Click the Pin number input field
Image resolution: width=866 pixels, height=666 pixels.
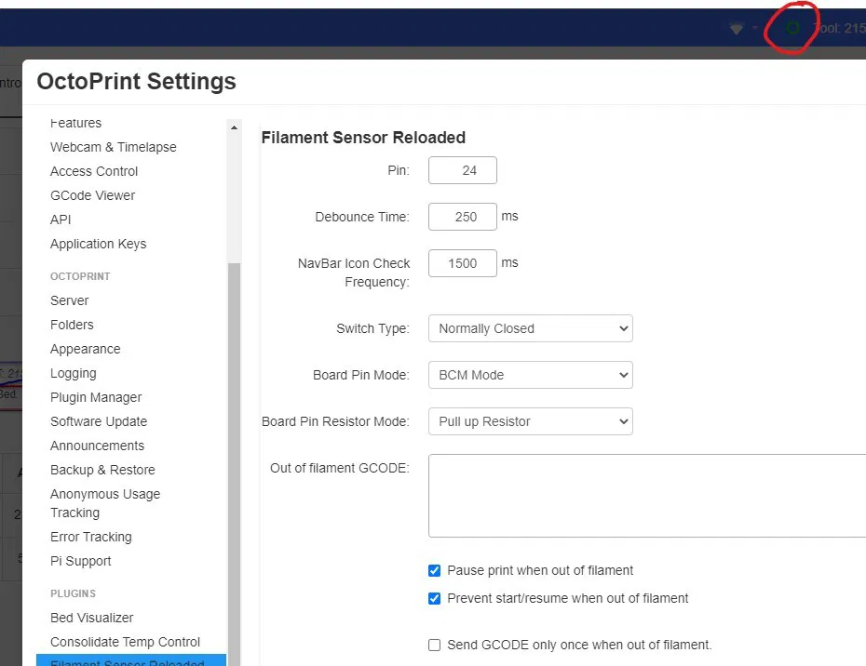tap(463, 170)
